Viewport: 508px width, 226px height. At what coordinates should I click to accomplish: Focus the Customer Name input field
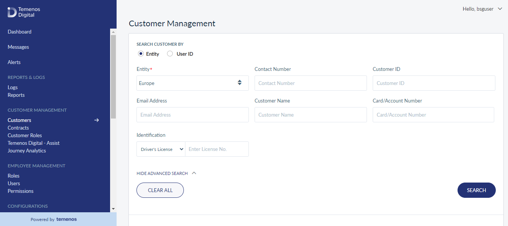[x=311, y=115]
